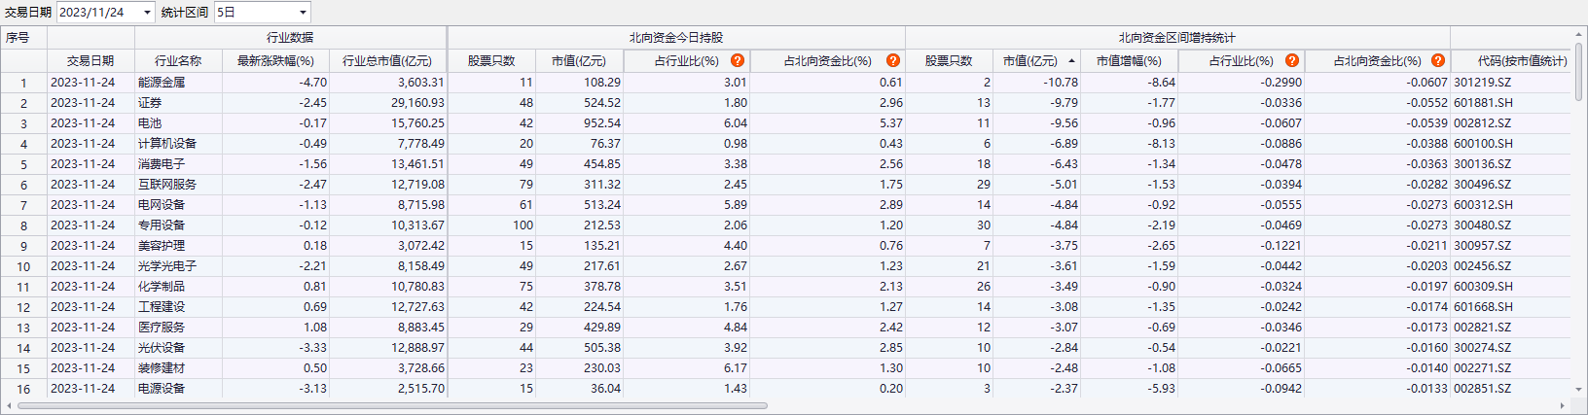Screen dimensions: 1588x415
Task: Select the 计算机设备 industry row
Action: [167, 144]
